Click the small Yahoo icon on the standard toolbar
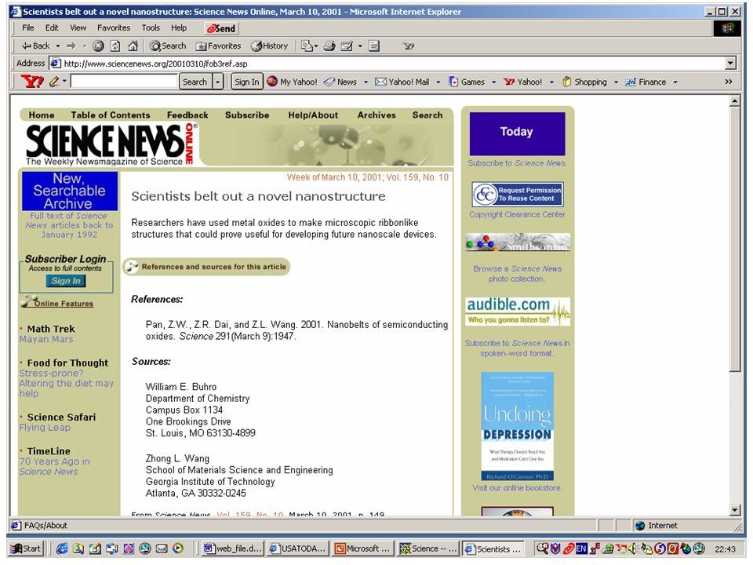The width and height of the screenshot is (753, 565). pos(409,46)
